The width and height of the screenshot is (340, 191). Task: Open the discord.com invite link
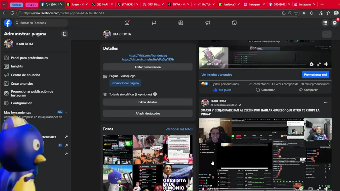click(148, 60)
